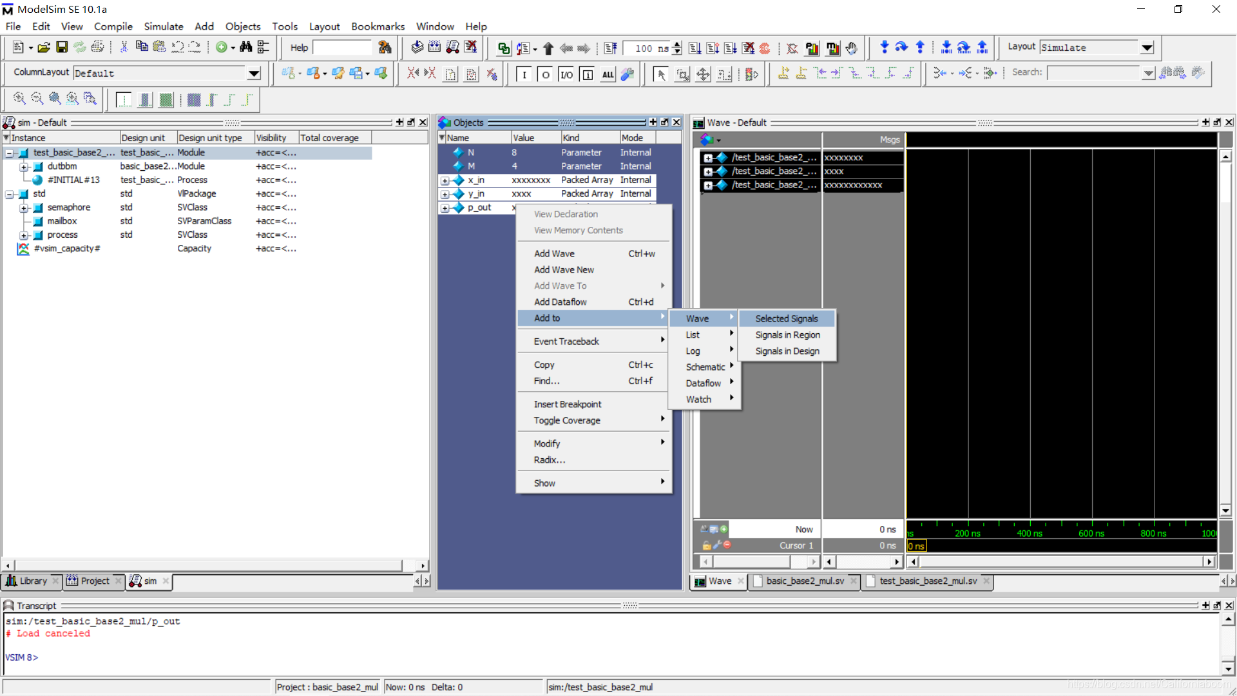Click the Open file folder icon

(44, 47)
